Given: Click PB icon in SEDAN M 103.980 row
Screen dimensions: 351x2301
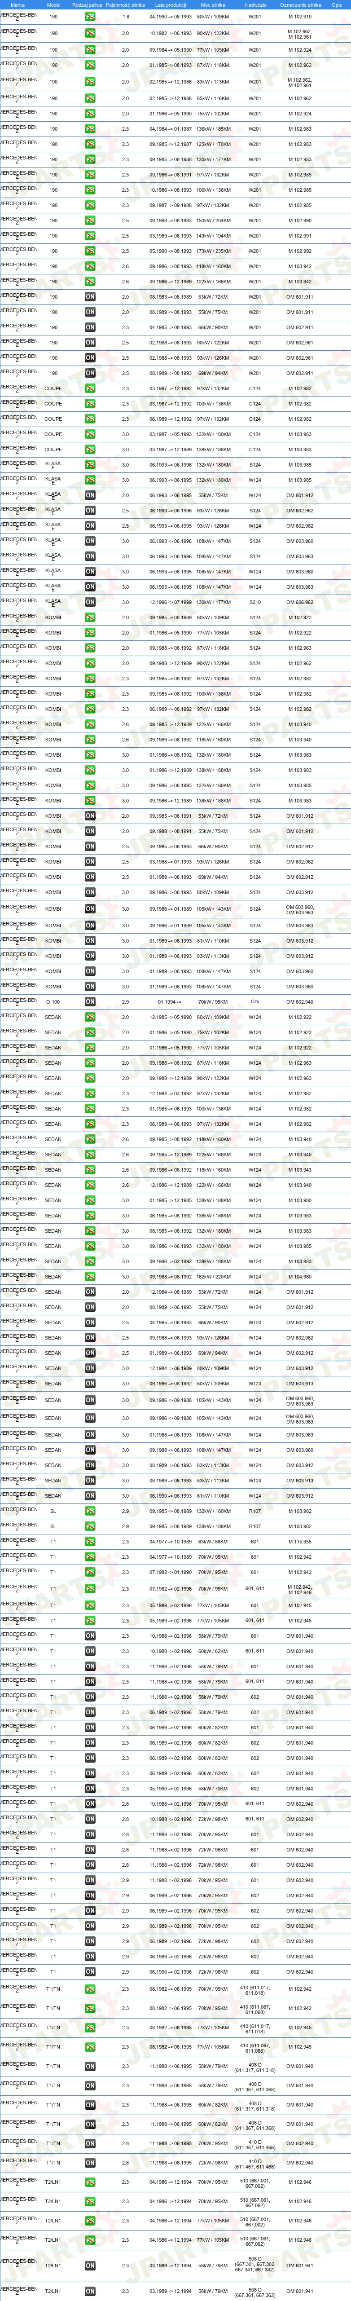Looking at the screenshot, I should click(90, 1200).
